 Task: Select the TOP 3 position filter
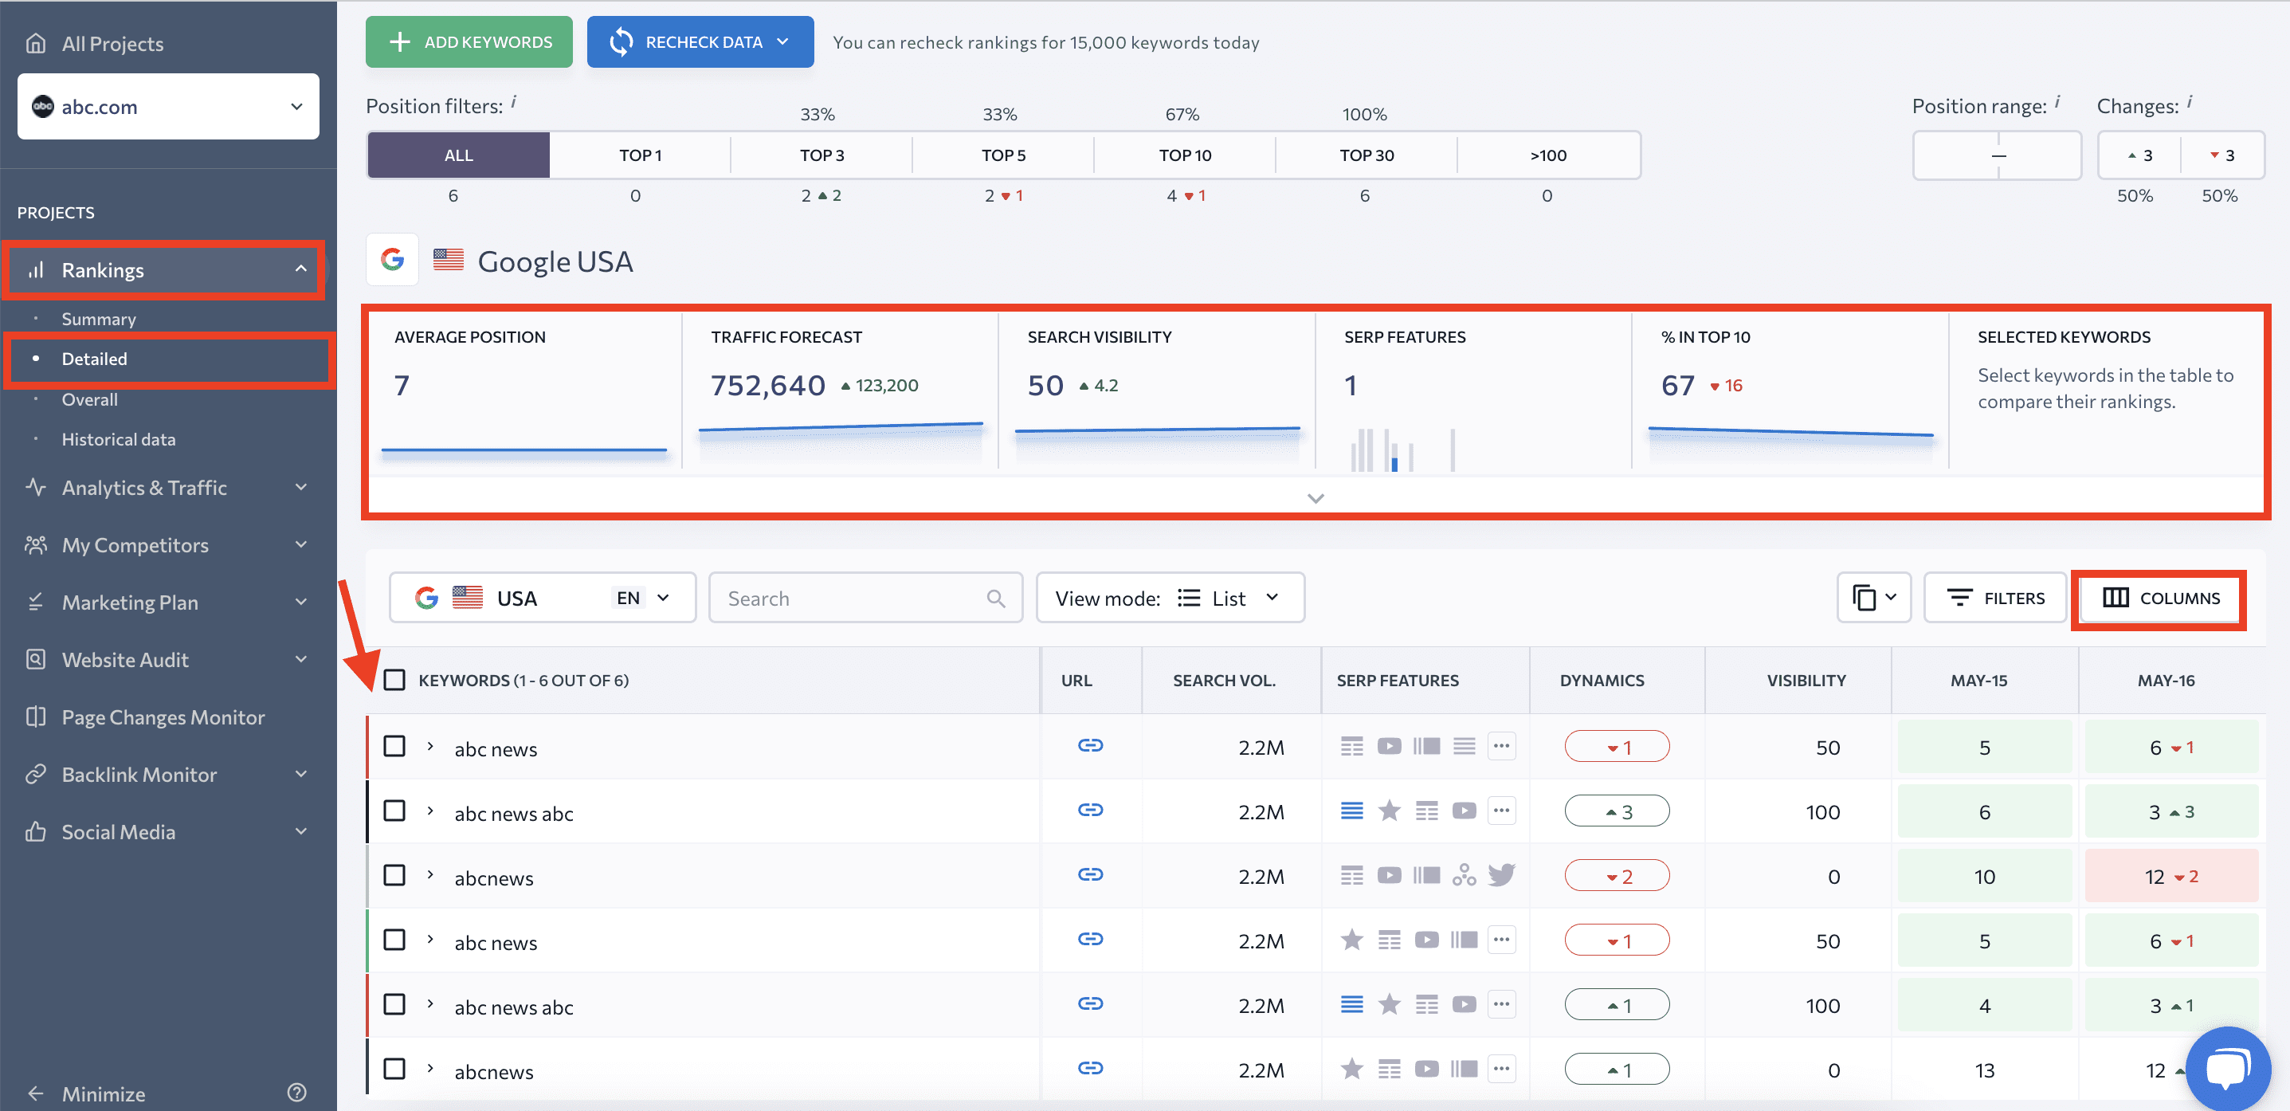pos(821,155)
